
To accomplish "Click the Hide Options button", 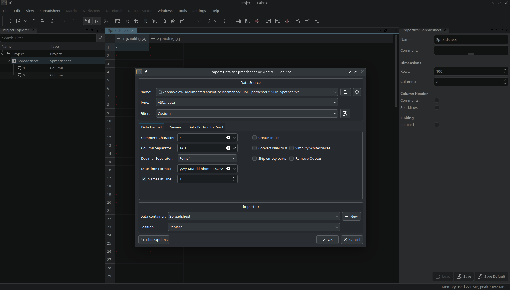I will click(x=154, y=240).
